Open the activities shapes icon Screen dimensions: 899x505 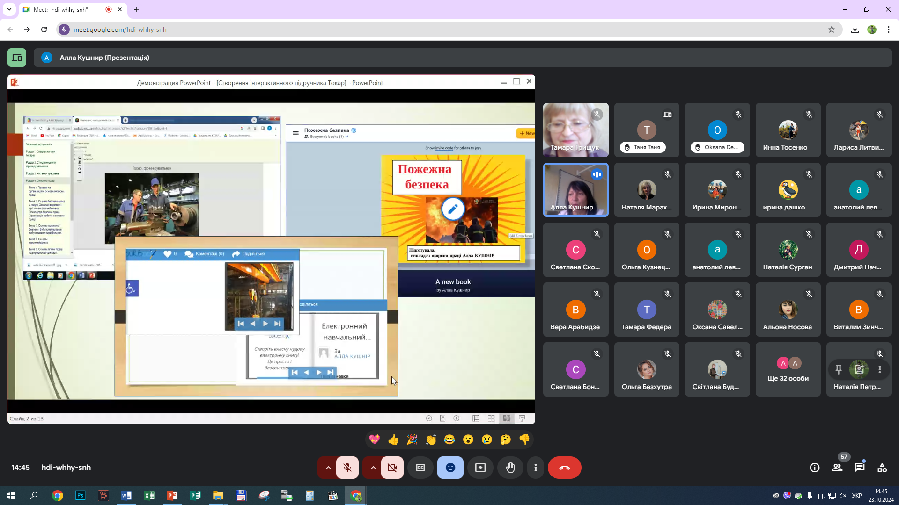(x=882, y=468)
